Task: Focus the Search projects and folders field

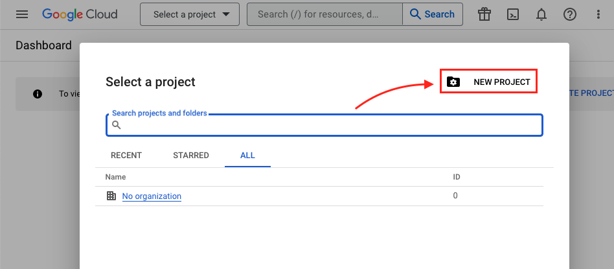Action: [x=324, y=125]
